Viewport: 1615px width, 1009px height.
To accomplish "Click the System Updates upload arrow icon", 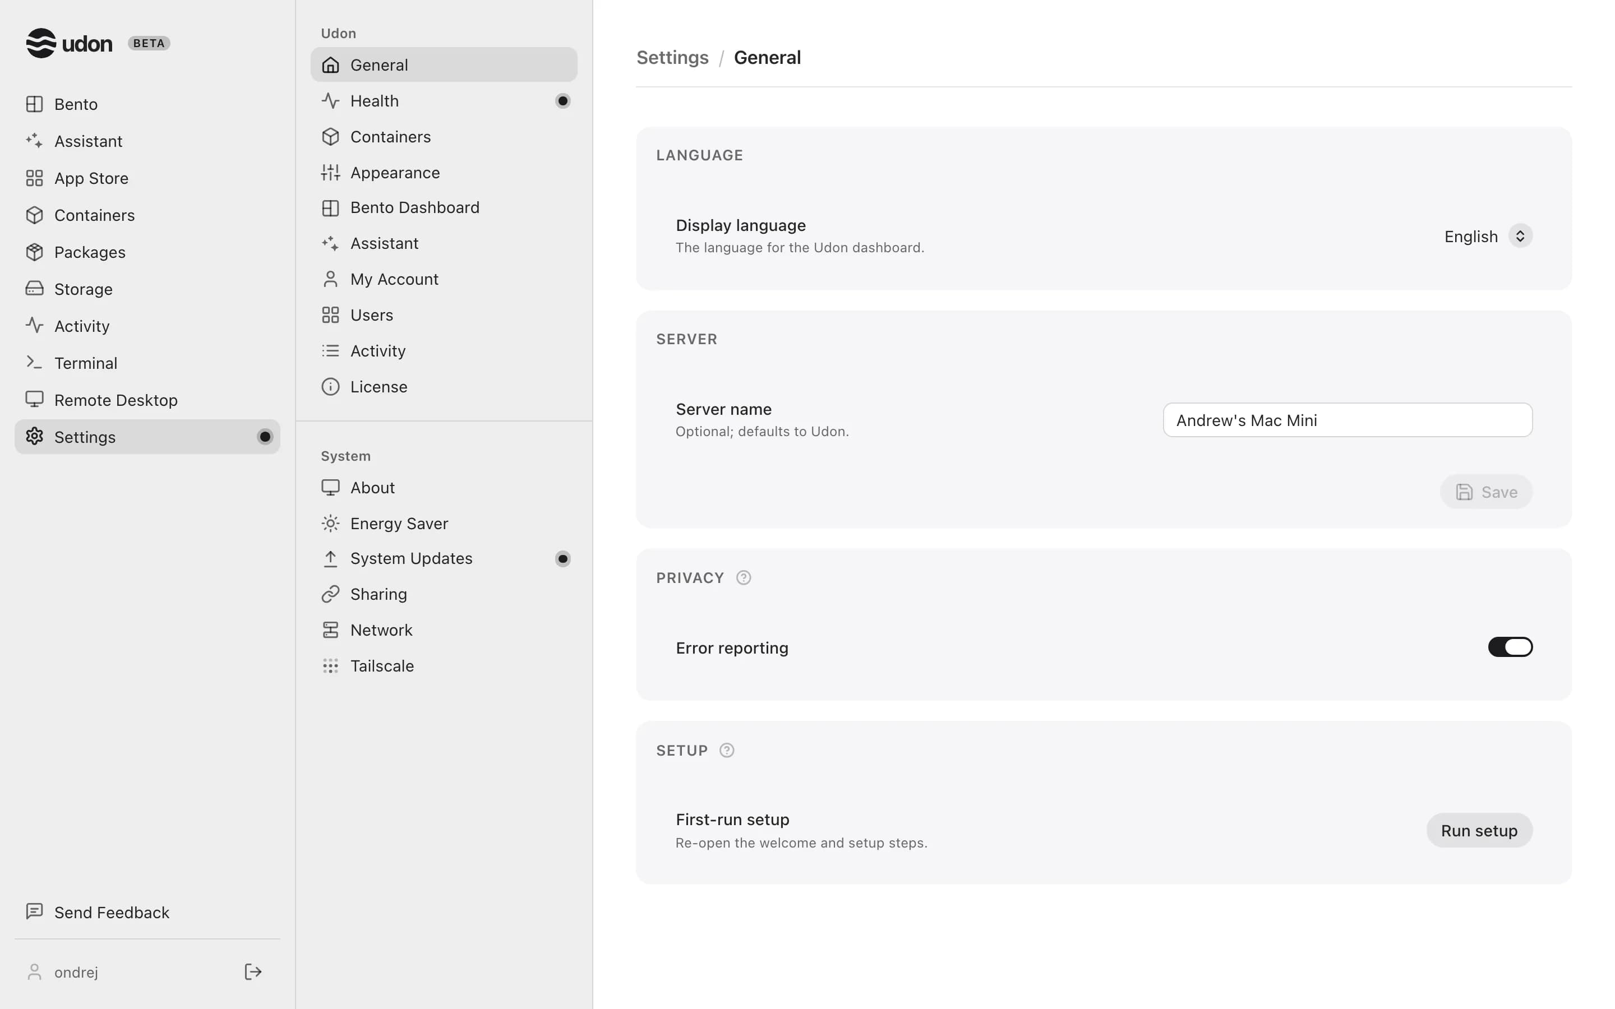I will pyautogui.click(x=330, y=558).
